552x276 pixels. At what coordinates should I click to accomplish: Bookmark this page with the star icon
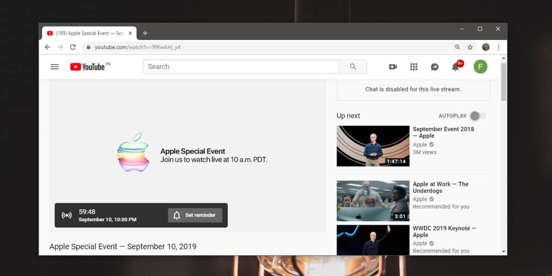point(470,47)
